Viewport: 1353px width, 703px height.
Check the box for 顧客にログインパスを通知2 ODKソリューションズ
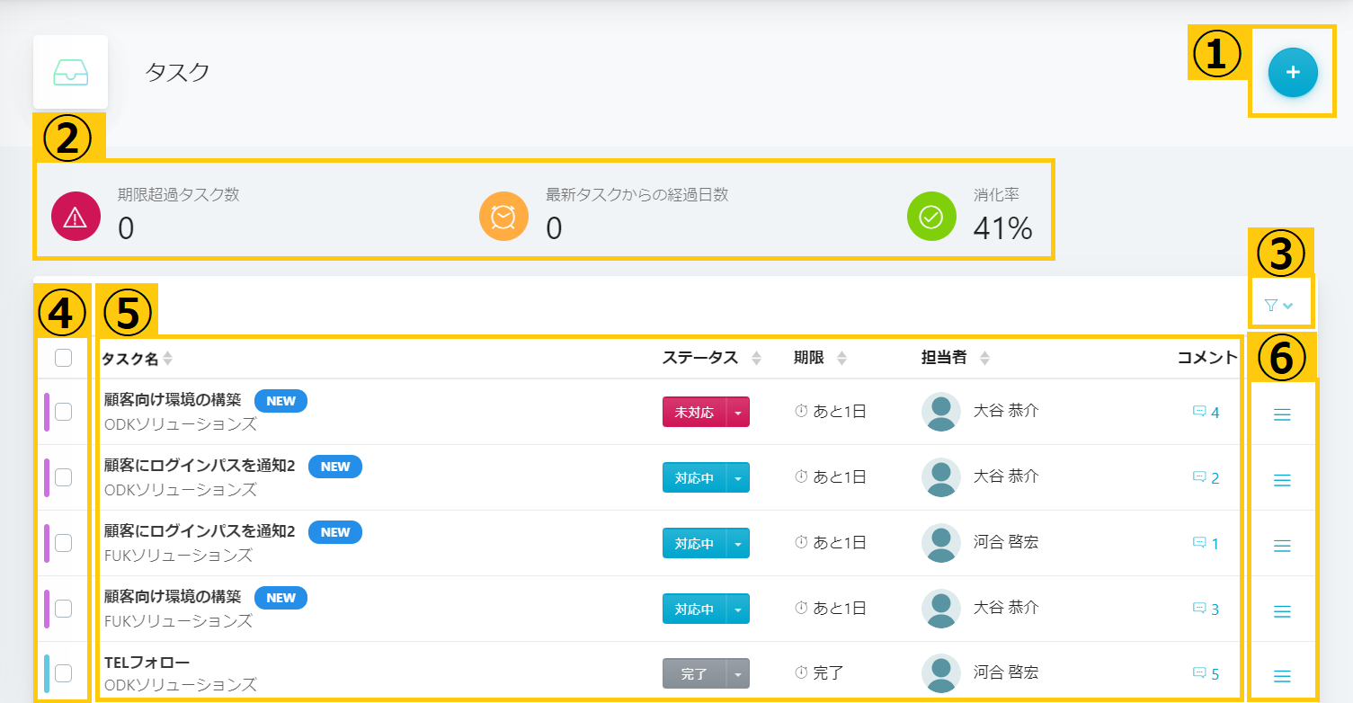63,477
